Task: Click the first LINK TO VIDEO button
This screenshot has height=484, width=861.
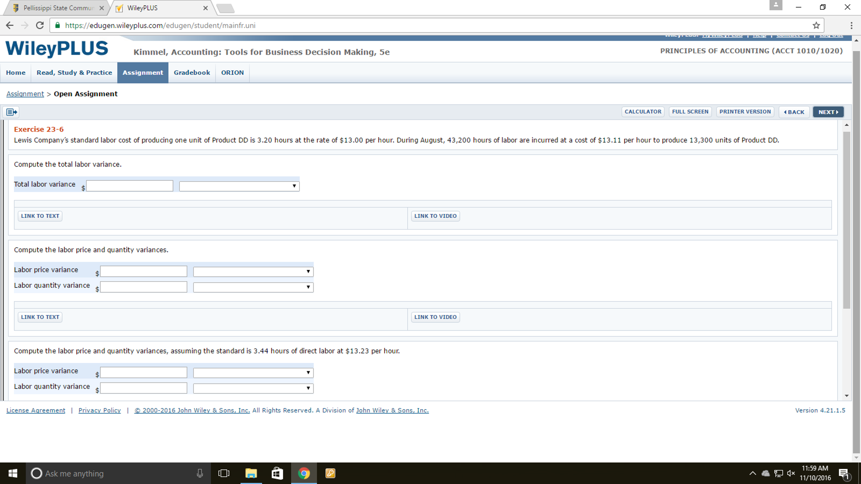Action: 435,216
